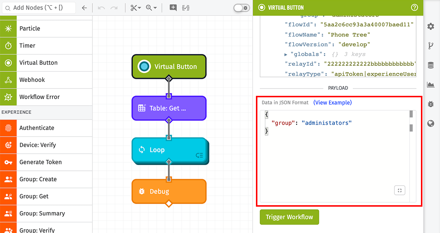Click the EXPERIENCE section header

[46, 112]
